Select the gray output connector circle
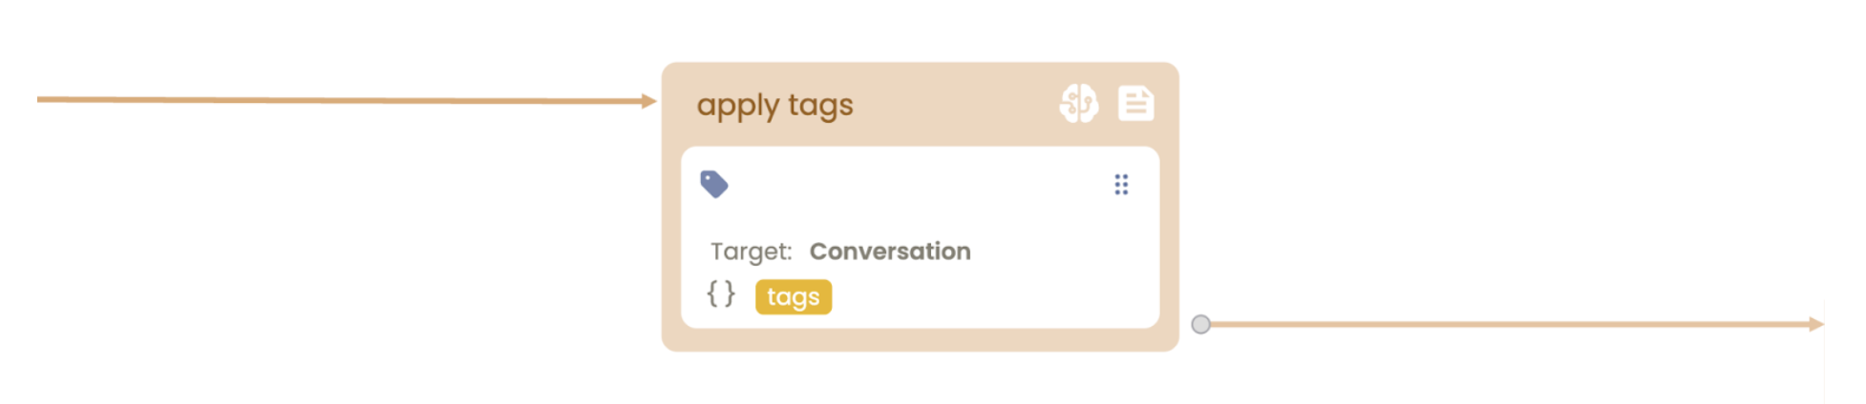The image size is (1866, 404). [x=1200, y=325]
